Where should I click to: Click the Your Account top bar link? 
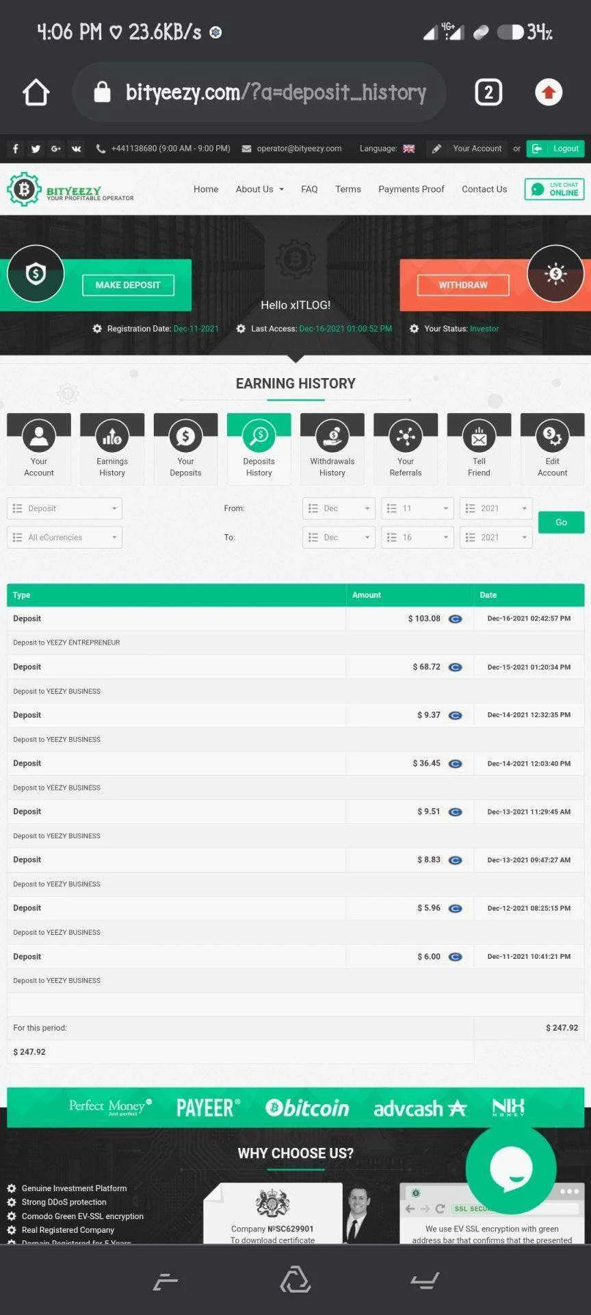[x=477, y=149]
